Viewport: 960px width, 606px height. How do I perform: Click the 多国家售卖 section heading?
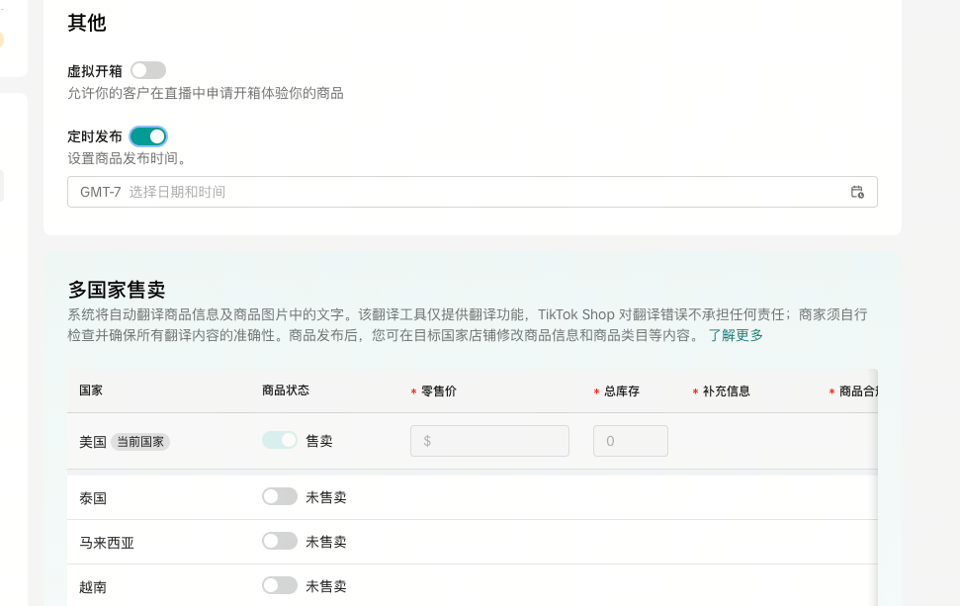[x=117, y=290]
